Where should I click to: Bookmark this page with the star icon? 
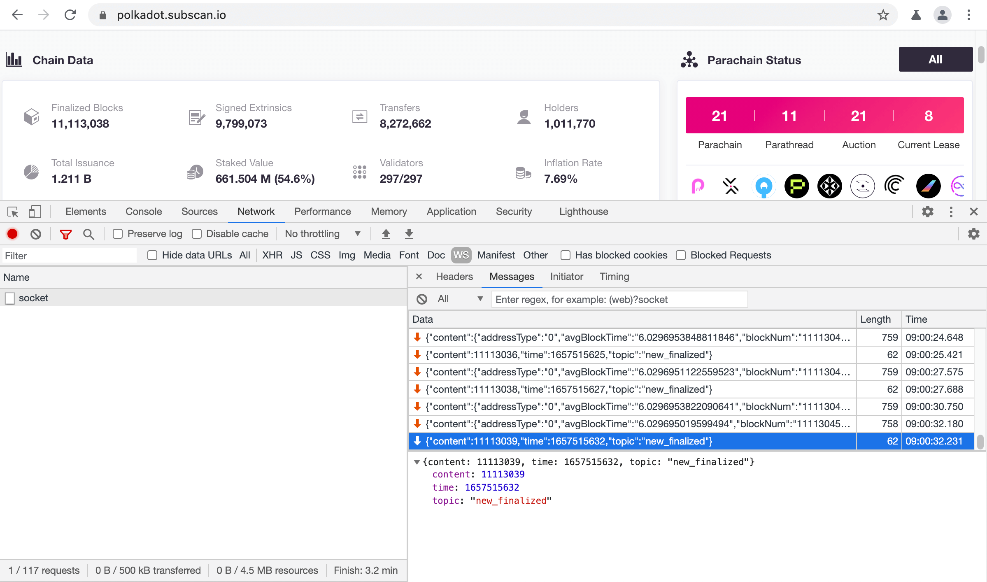pyautogui.click(x=883, y=15)
